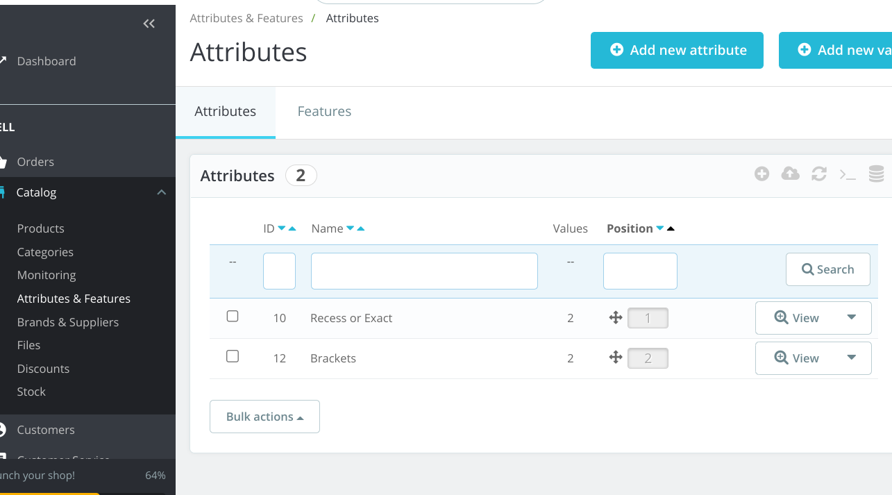Click the database export to SQL Manager icon
Screen dimensions: 892x495
[876, 174]
